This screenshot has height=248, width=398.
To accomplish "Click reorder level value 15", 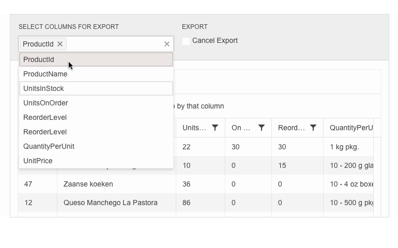I will (x=298, y=165).
